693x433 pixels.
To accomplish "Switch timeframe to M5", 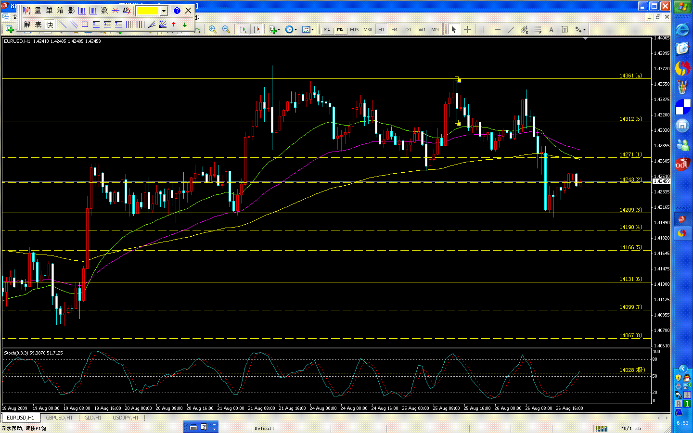I will (x=340, y=30).
